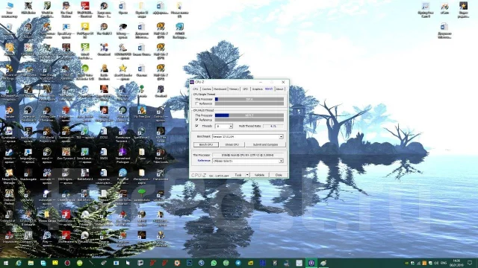The width and height of the screenshot is (478, 268).
Task: Click the Multi Thread This Processor score bar
Action: click(x=249, y=115)
